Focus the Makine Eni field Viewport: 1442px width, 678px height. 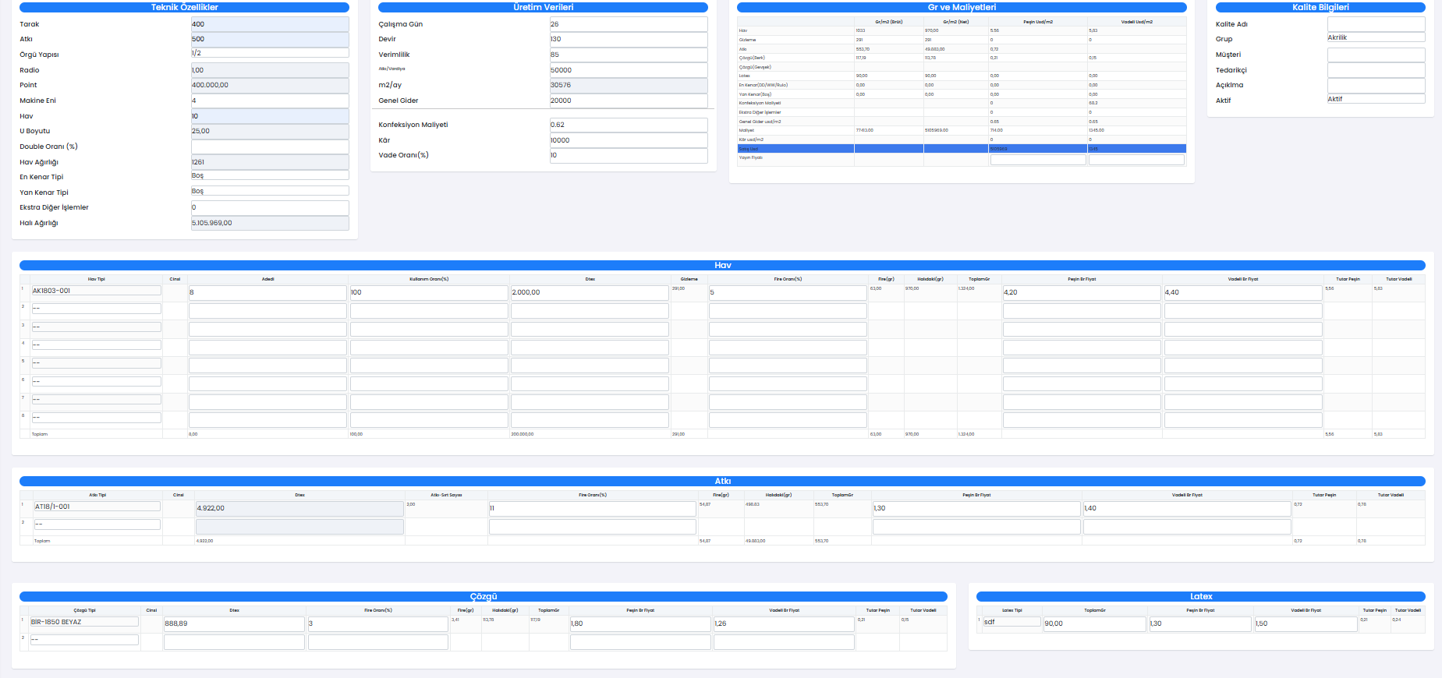click(269, 101)
